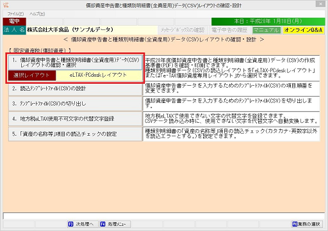Viewport: 328px width, 231px height.
Task: Click the description text for item 3
Action: pyautogui.click(x=231, y=104)
